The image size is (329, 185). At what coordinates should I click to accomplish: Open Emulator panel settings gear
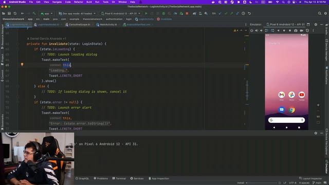click(x=316, y=25)
